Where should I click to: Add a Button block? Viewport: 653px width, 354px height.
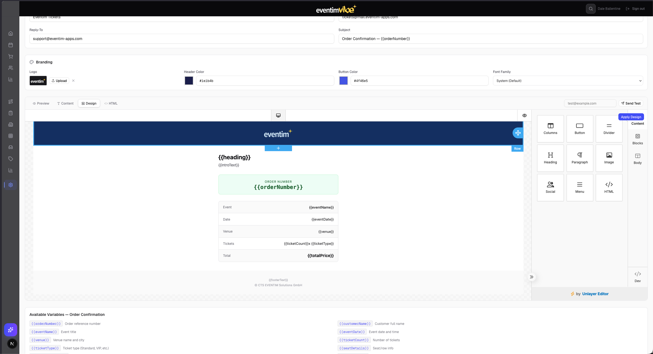580,129
